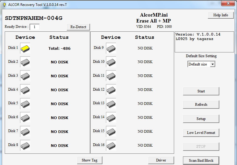The width and height of the screenshot is (237, 165).
Task: Click the yellow Disk 1 chip icon
Action: pyautogui.click(x=25, y=48)
